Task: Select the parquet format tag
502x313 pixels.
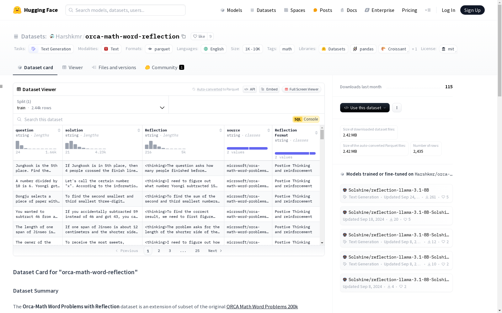Action: coord(159,49)
